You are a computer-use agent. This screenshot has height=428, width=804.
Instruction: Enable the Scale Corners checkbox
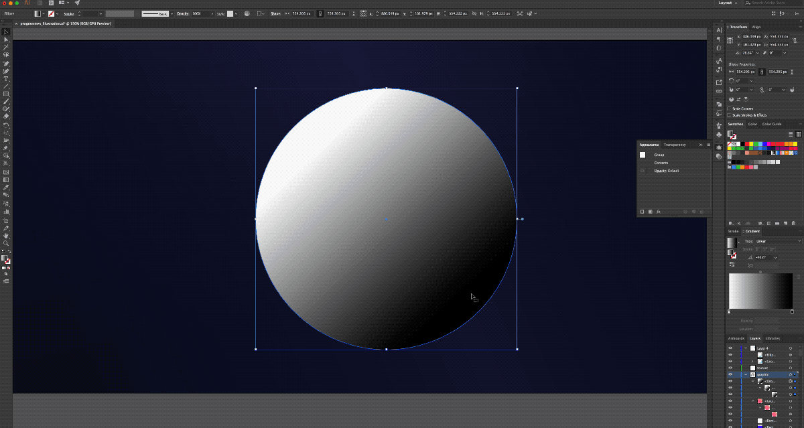tap(730, 108)
